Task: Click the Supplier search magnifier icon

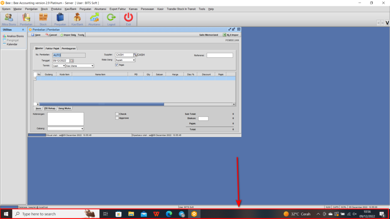Action: click(x=135, y=55)
